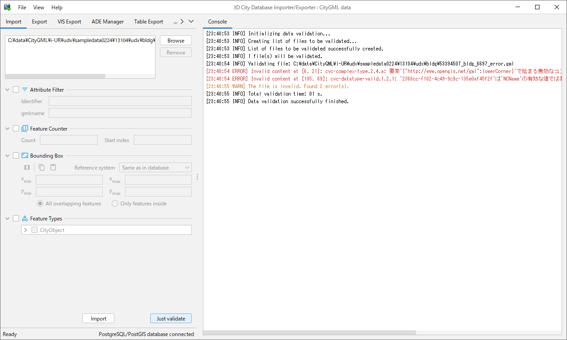This screenshot has height=340, width=567.
Task: Switch to the ADE Manager tab
Action: coord(108,21)
